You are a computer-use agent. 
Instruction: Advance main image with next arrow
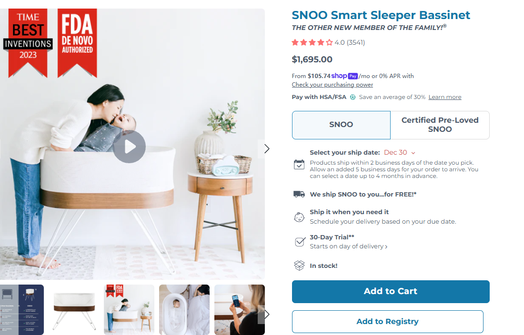tap(266, 149)
